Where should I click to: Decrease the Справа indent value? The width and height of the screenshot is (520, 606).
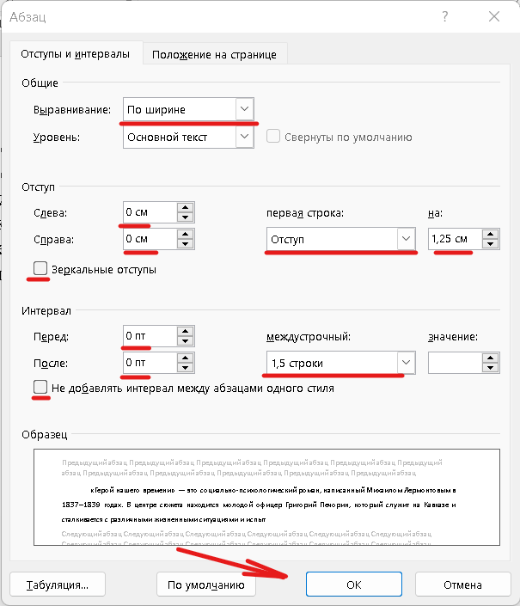186,244
